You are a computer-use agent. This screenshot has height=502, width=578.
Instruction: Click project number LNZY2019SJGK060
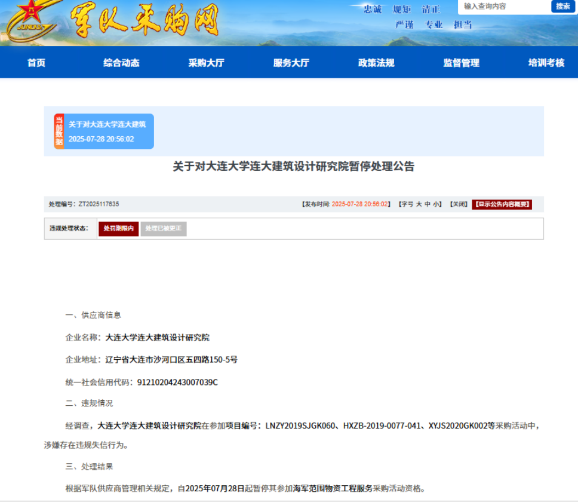coord(300,426)
